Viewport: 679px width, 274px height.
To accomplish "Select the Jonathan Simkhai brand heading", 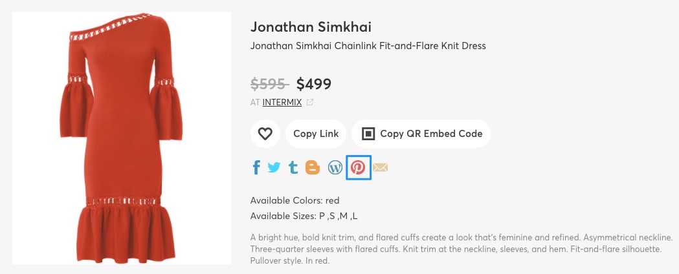I will pos(311,27).
